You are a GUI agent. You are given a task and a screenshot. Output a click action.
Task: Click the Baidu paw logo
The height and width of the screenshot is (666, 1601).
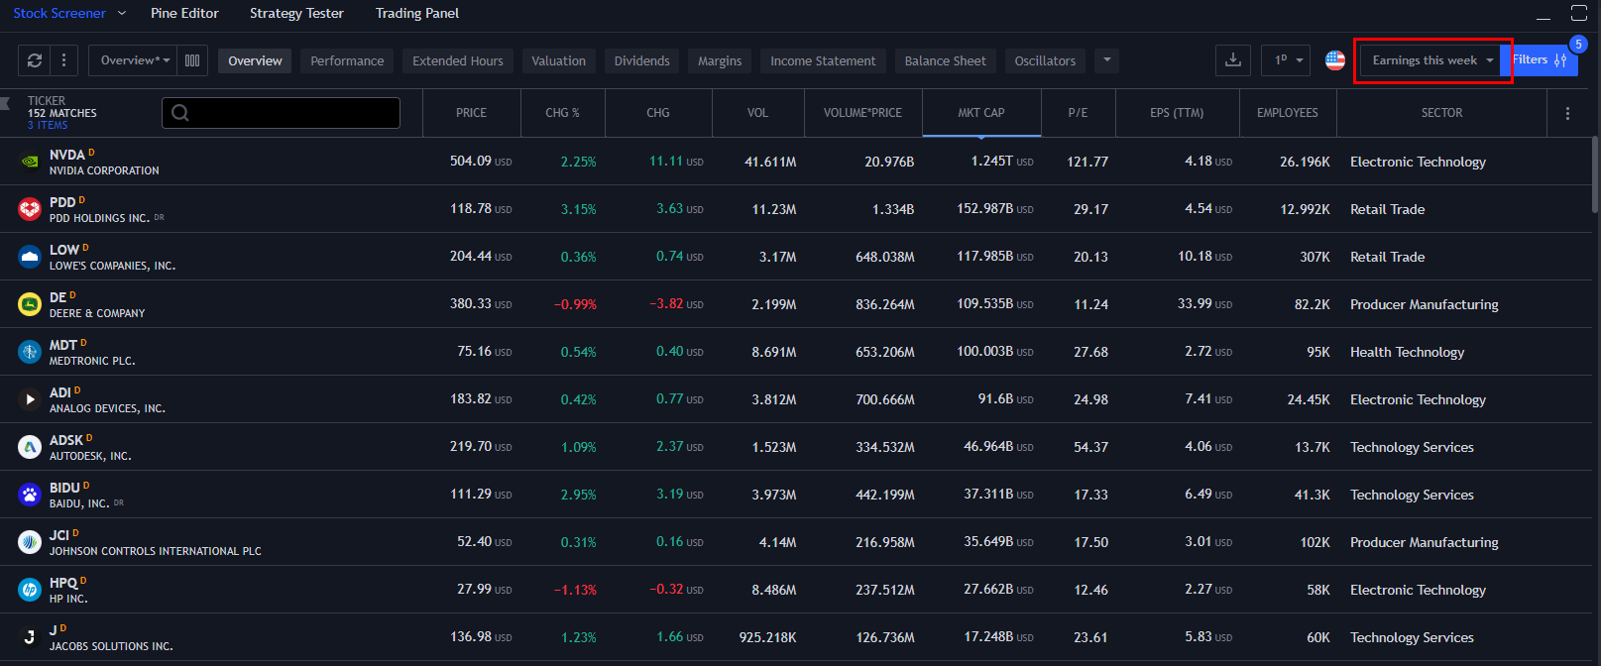click(30, 495)
